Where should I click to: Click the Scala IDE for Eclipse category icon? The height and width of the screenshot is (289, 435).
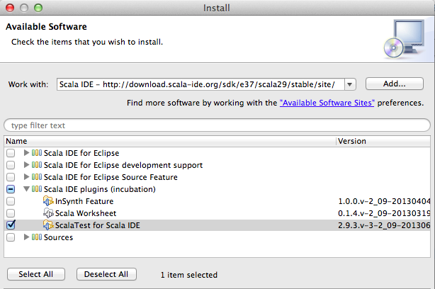click(37, 153)
